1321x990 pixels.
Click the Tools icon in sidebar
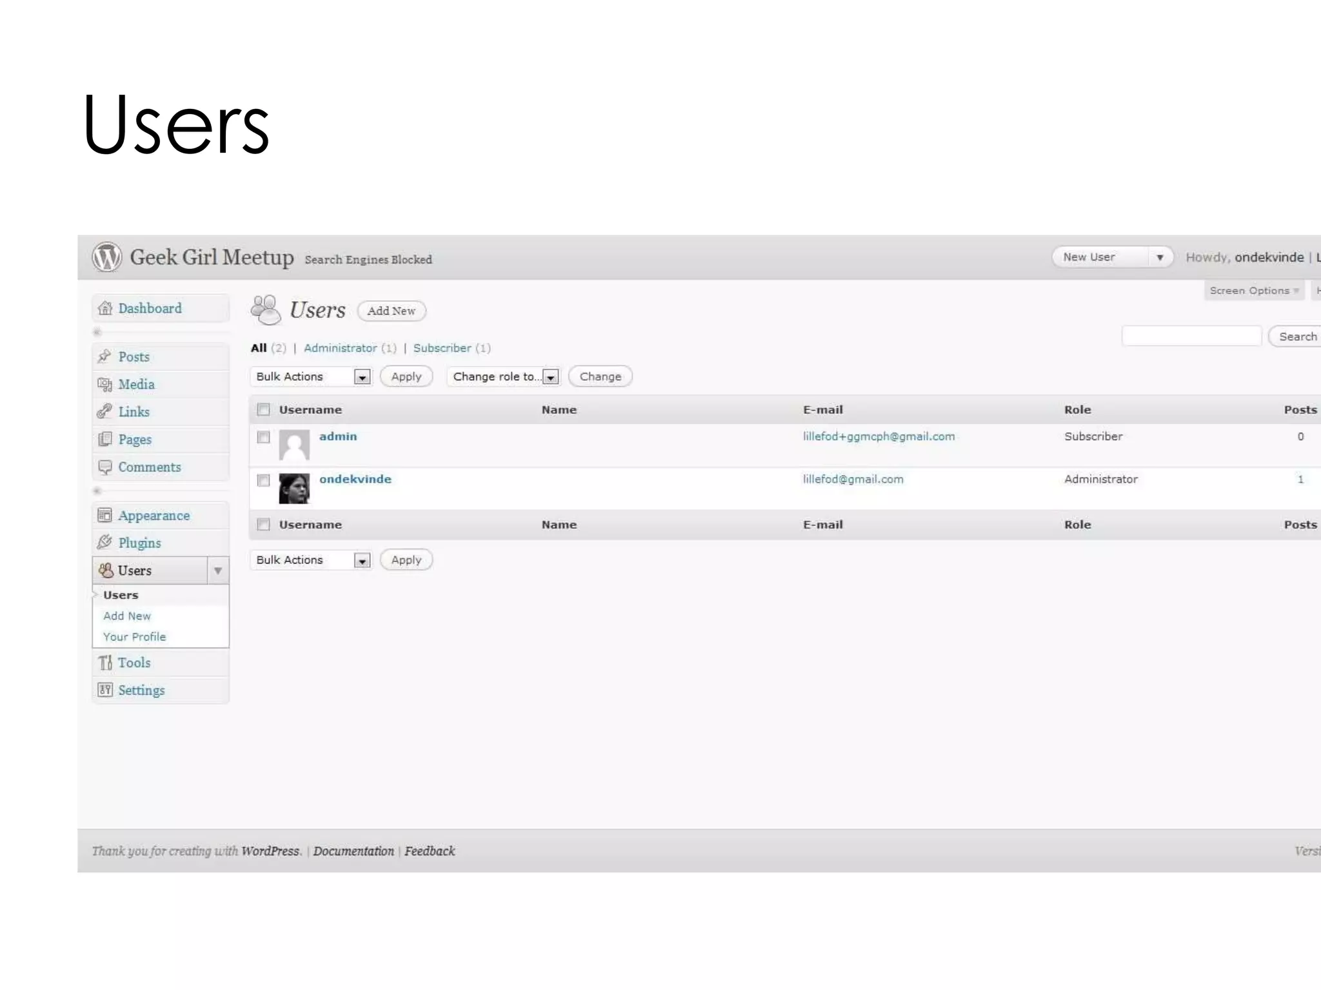click(x=105, y=663)
